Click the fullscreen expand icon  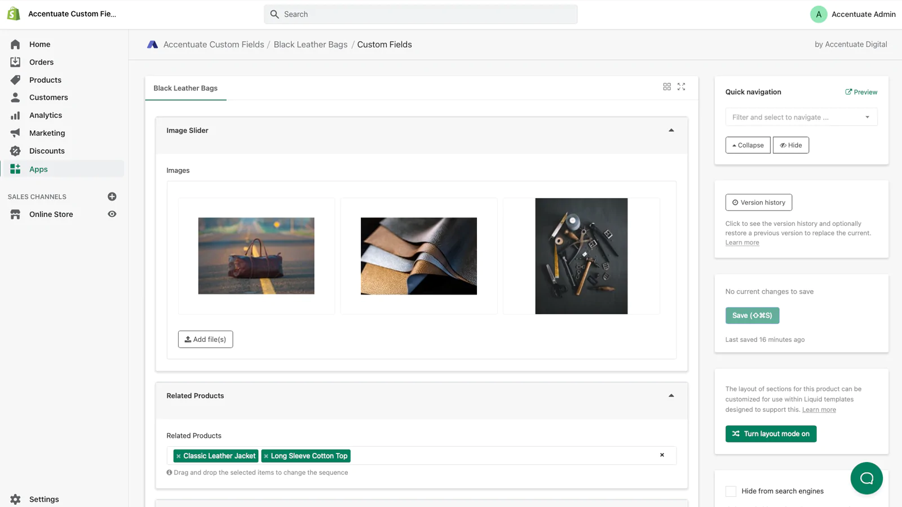point(681,87)
